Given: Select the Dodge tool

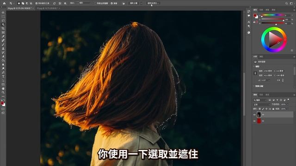Looking at the screenshot, I should point(3,68).
